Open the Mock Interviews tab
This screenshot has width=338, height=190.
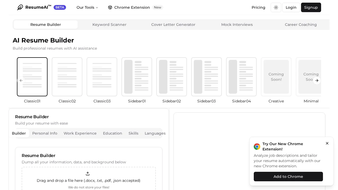coord(237,25)
